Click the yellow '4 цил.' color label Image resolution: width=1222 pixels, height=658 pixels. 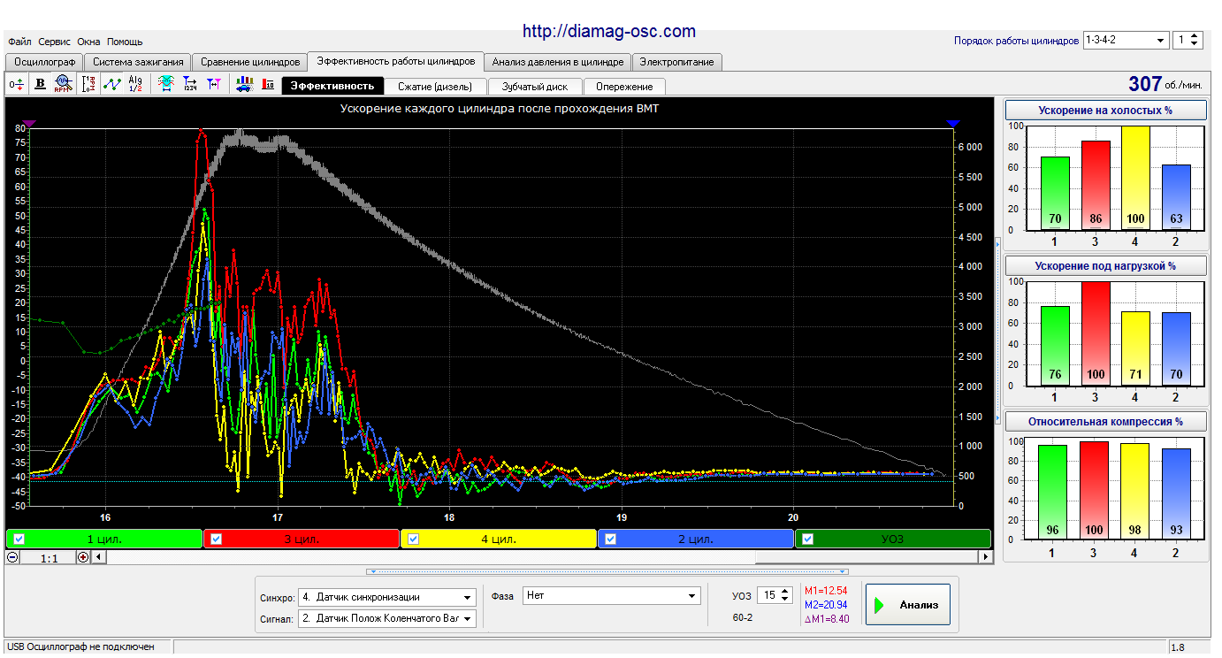[x=499, y=539]
